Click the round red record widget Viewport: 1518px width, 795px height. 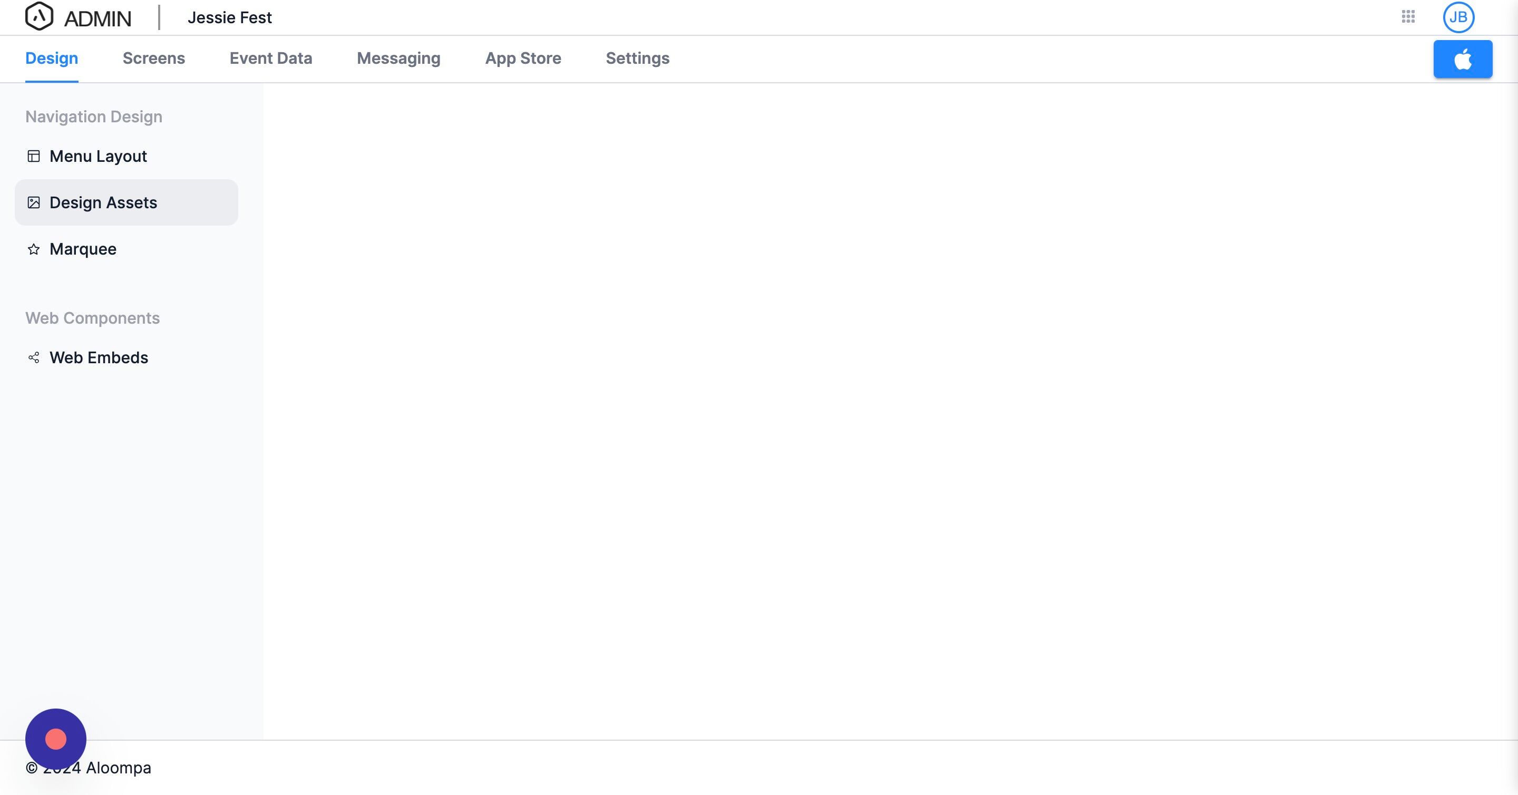56,739
